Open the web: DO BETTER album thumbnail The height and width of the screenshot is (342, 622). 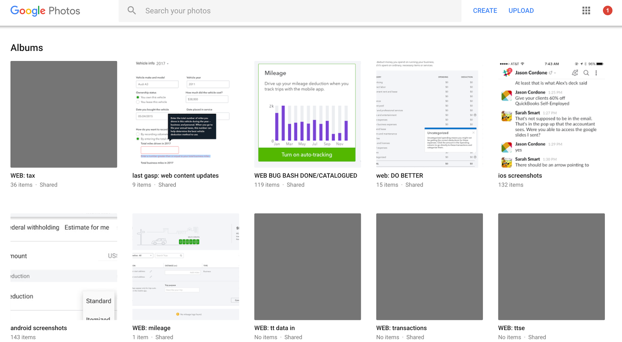(430, 114)
